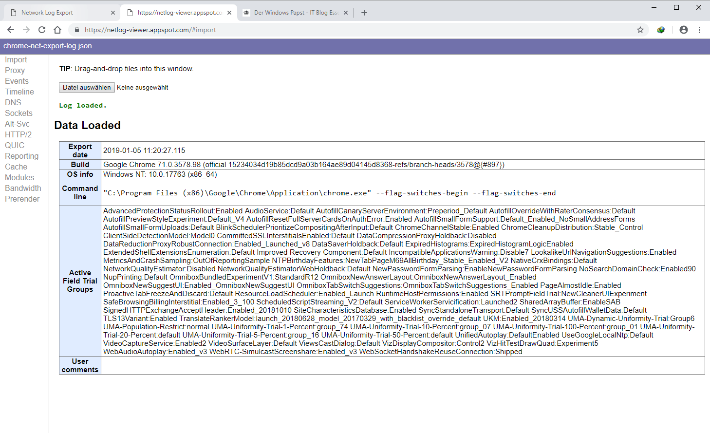Close the Der Windows Papst tab

click(x=346, y=13)
